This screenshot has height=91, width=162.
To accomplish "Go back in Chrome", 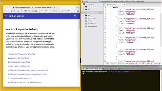I will (x=5, y=11).
